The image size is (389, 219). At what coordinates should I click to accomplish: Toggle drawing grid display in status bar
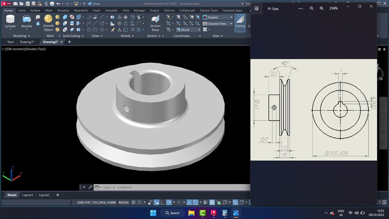pyautogui.click(x=133, y=202)
